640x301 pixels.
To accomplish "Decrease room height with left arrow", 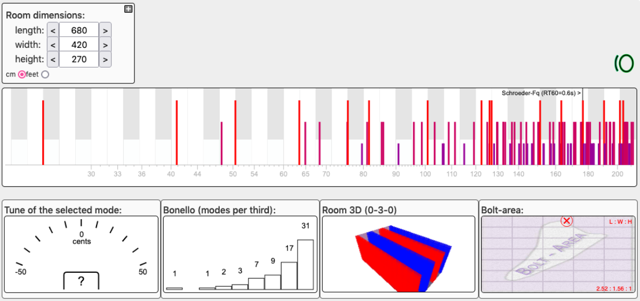I will tap(53, 60).
